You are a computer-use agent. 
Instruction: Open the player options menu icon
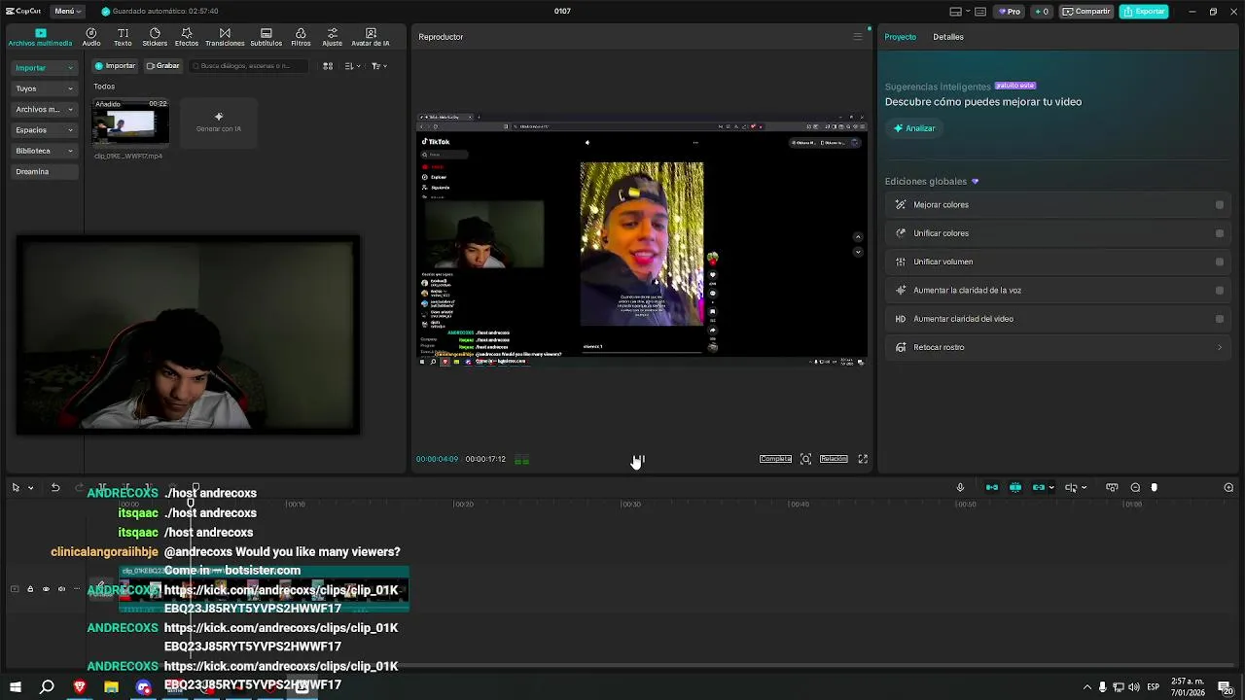(857, 37)
